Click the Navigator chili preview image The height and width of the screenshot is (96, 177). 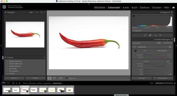point(25,34)
